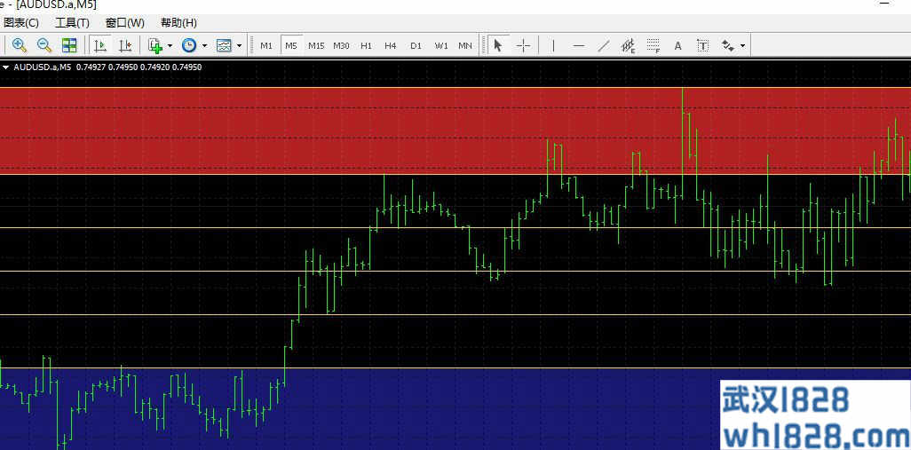Toggle the chart shift button
This screenshot has width=911, height=450.
pos(125,45)
